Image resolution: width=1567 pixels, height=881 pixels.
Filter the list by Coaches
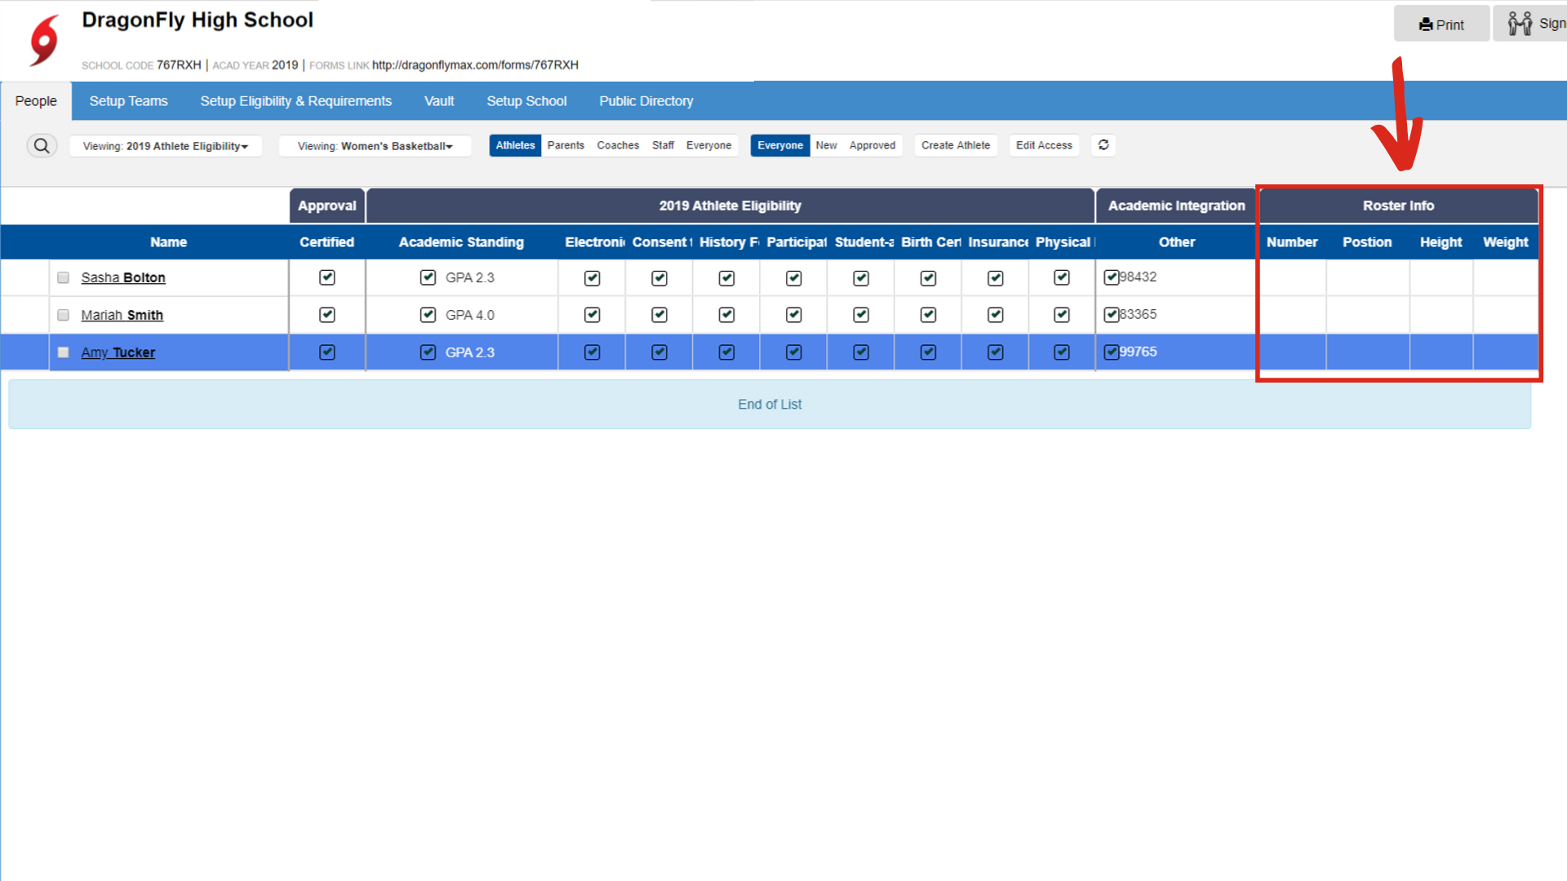(618, 145)
